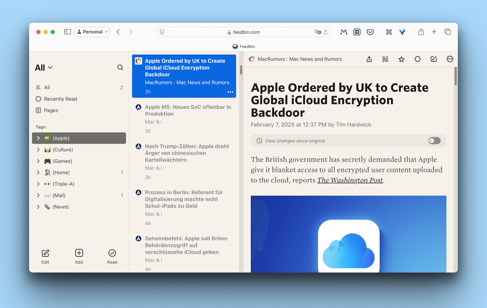Open a new tab with plus button

click(x=434, y=32)
